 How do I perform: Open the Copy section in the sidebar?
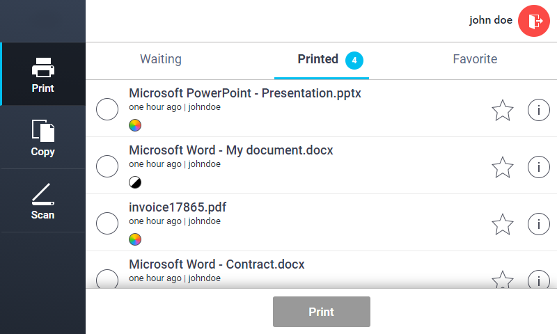pyautogui.click(x=43, y=137)
